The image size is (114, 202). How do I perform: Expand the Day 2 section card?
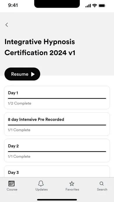[x=57, y=151]
